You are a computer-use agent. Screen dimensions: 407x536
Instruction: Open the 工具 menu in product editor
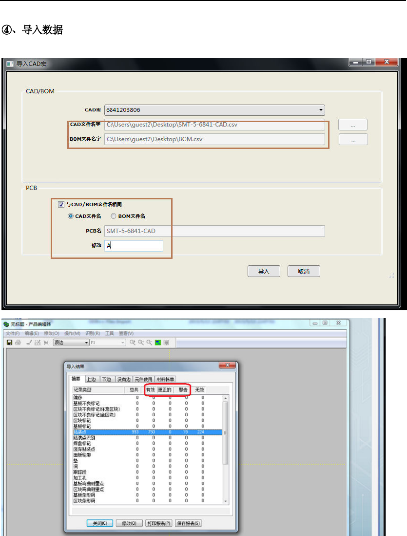pos(109,333)
